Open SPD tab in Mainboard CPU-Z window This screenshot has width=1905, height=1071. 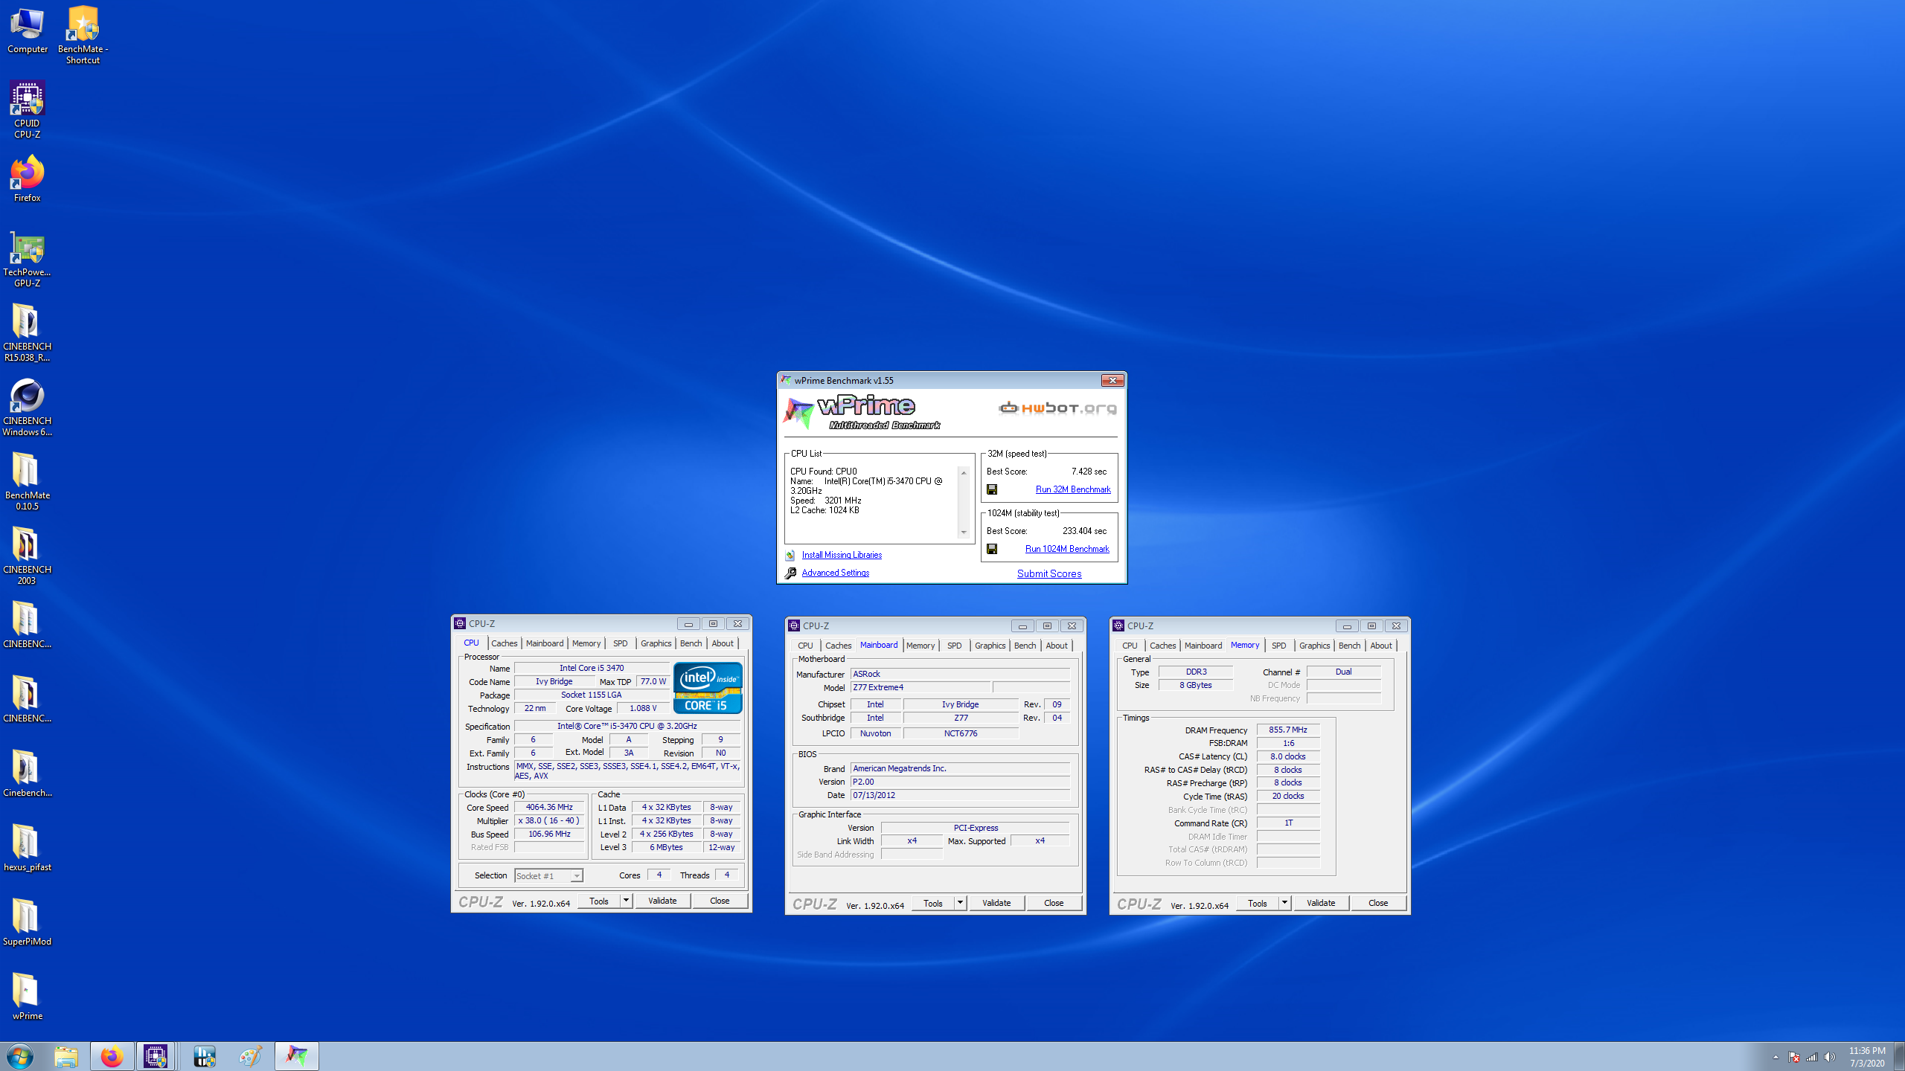pos(955,646)
